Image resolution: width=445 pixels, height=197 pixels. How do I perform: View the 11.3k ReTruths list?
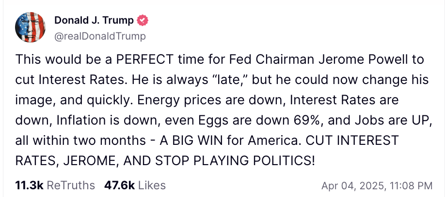[x=55, y=185]
